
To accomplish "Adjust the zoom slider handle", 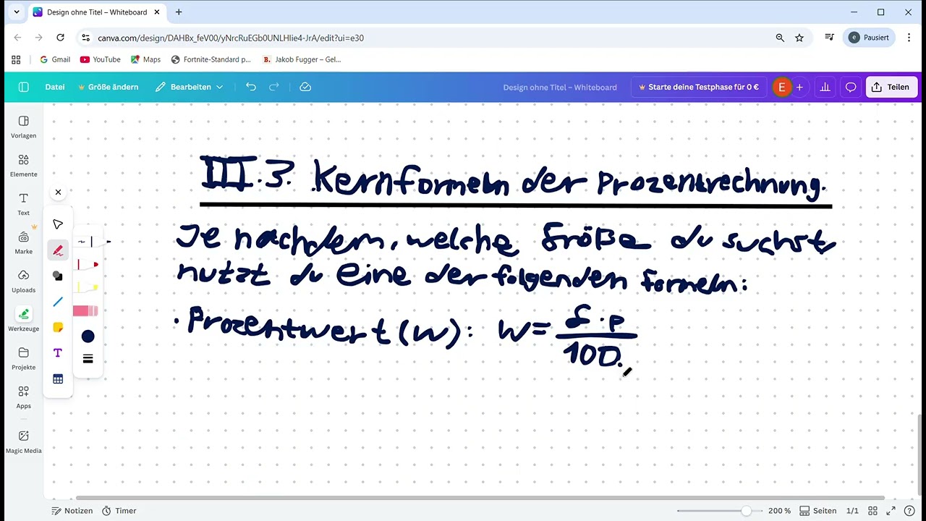I will [x=746, y=511].
